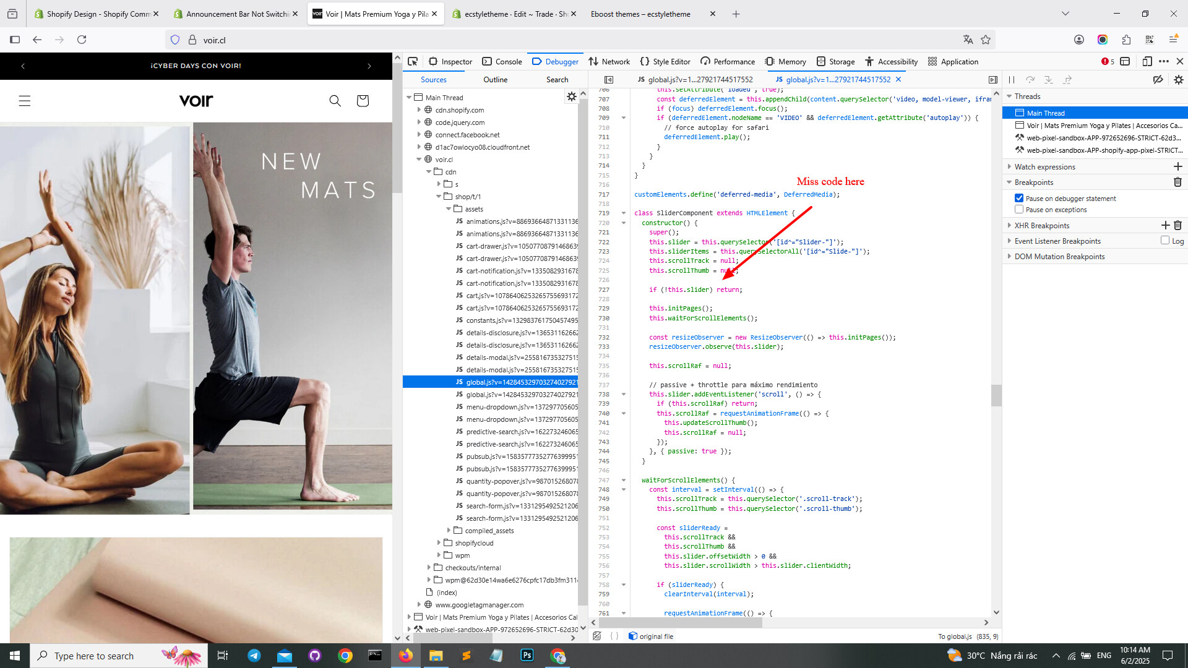The image size is (1188, 668).
Task: Open Chrome from the Windows taskbar
Action: (x=345, y=656)
